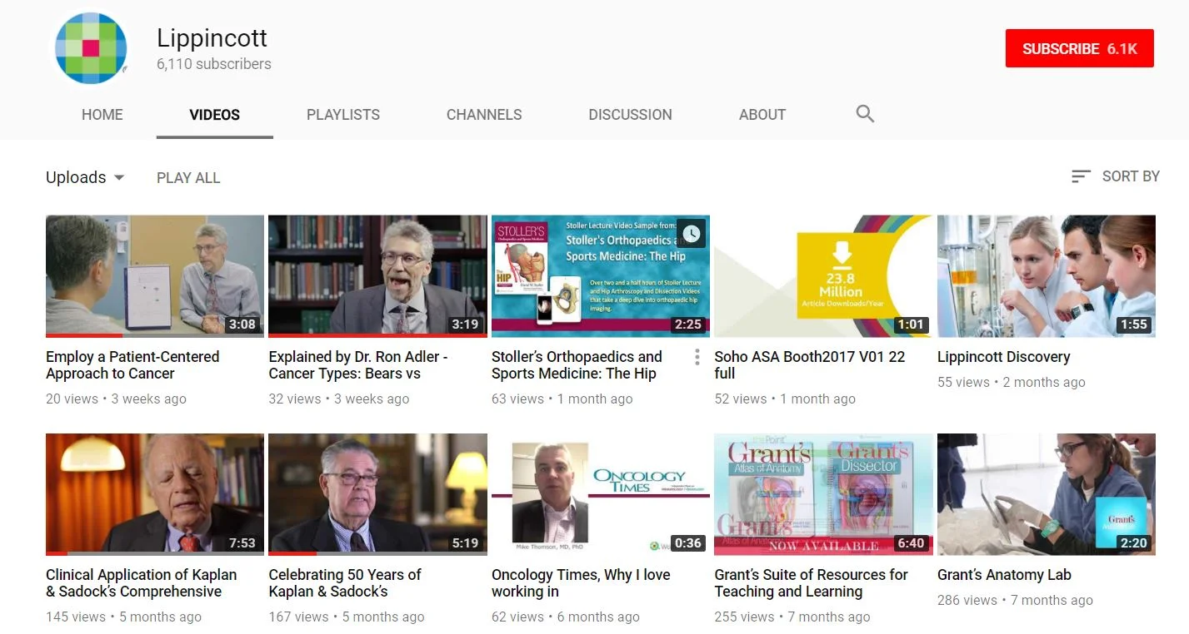The width and height of the screenshot is (1189, 634).
Task: Play the Celebrating 50 Years thumbnail
Action: point(377,494)
